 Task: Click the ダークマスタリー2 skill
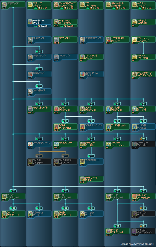tap(117, 232)
